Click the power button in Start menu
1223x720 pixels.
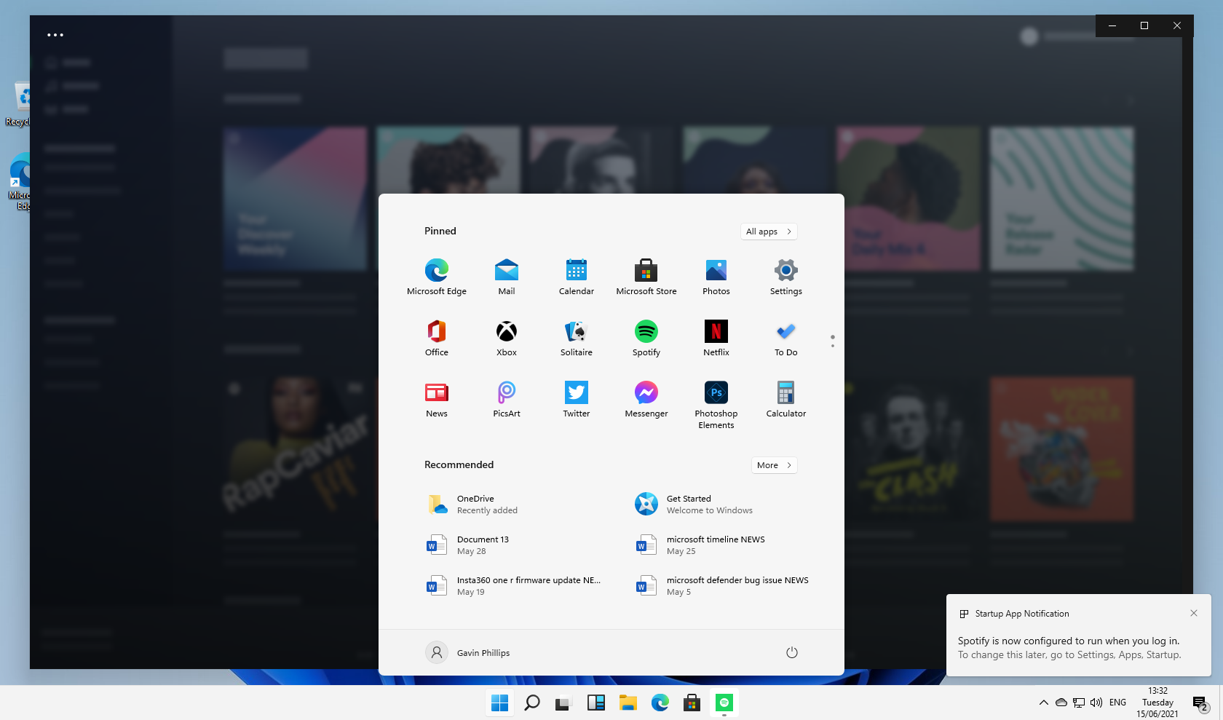pyautogui.click(x=791, y=652)
